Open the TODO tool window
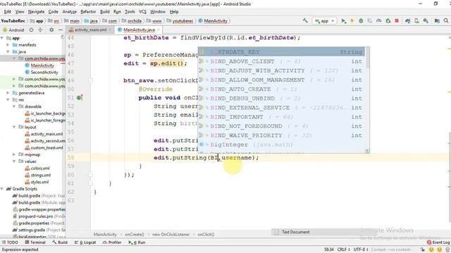Viewport: 451px width, 253px height. pyautogui.click(x=10, y=242)
